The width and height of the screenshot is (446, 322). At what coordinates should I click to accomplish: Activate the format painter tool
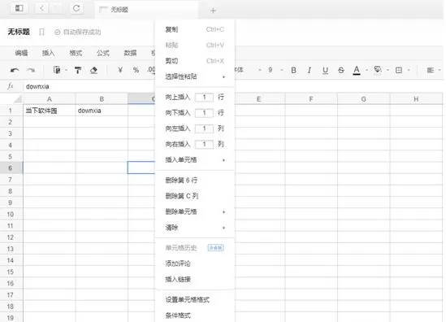[78, 70]
